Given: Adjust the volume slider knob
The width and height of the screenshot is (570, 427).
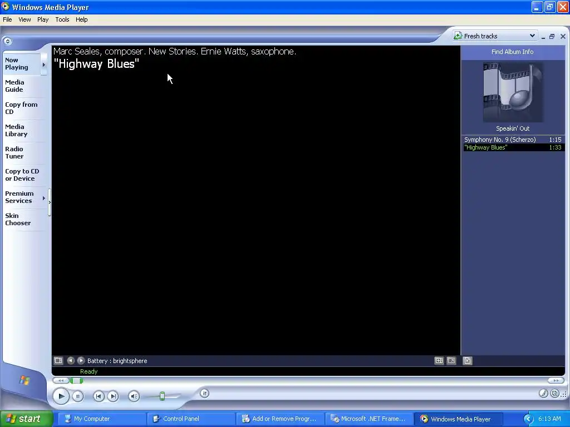Looking at the screenshot, I should tap(162, 396).
